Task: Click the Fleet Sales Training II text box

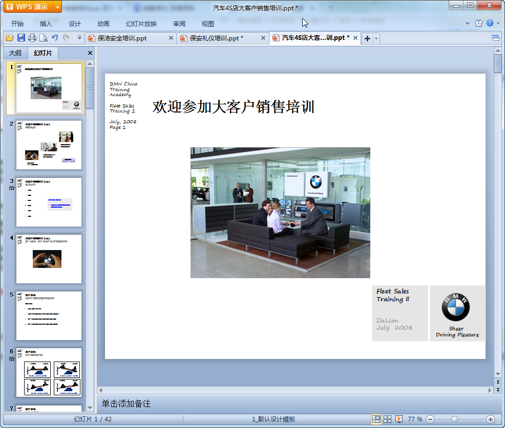Action: point(399,313)
